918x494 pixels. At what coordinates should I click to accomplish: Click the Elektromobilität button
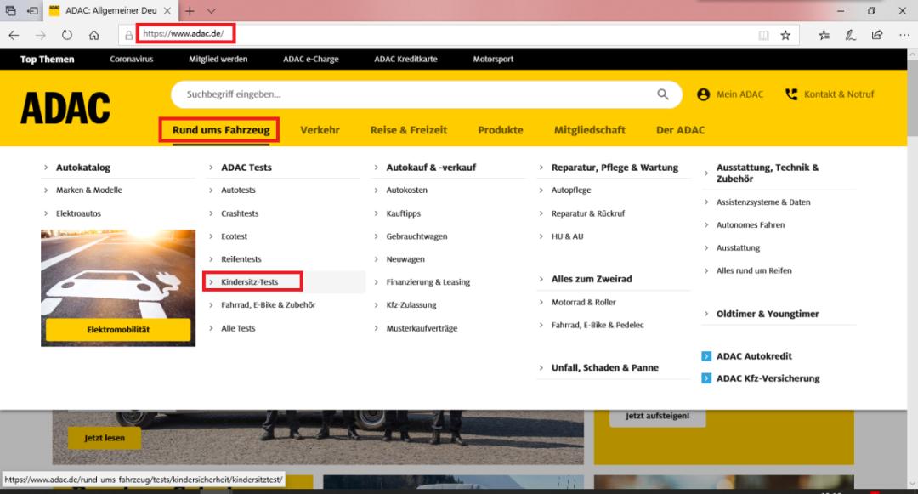118,330
